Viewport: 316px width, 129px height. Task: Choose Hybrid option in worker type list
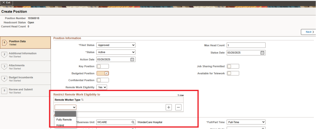60,125
